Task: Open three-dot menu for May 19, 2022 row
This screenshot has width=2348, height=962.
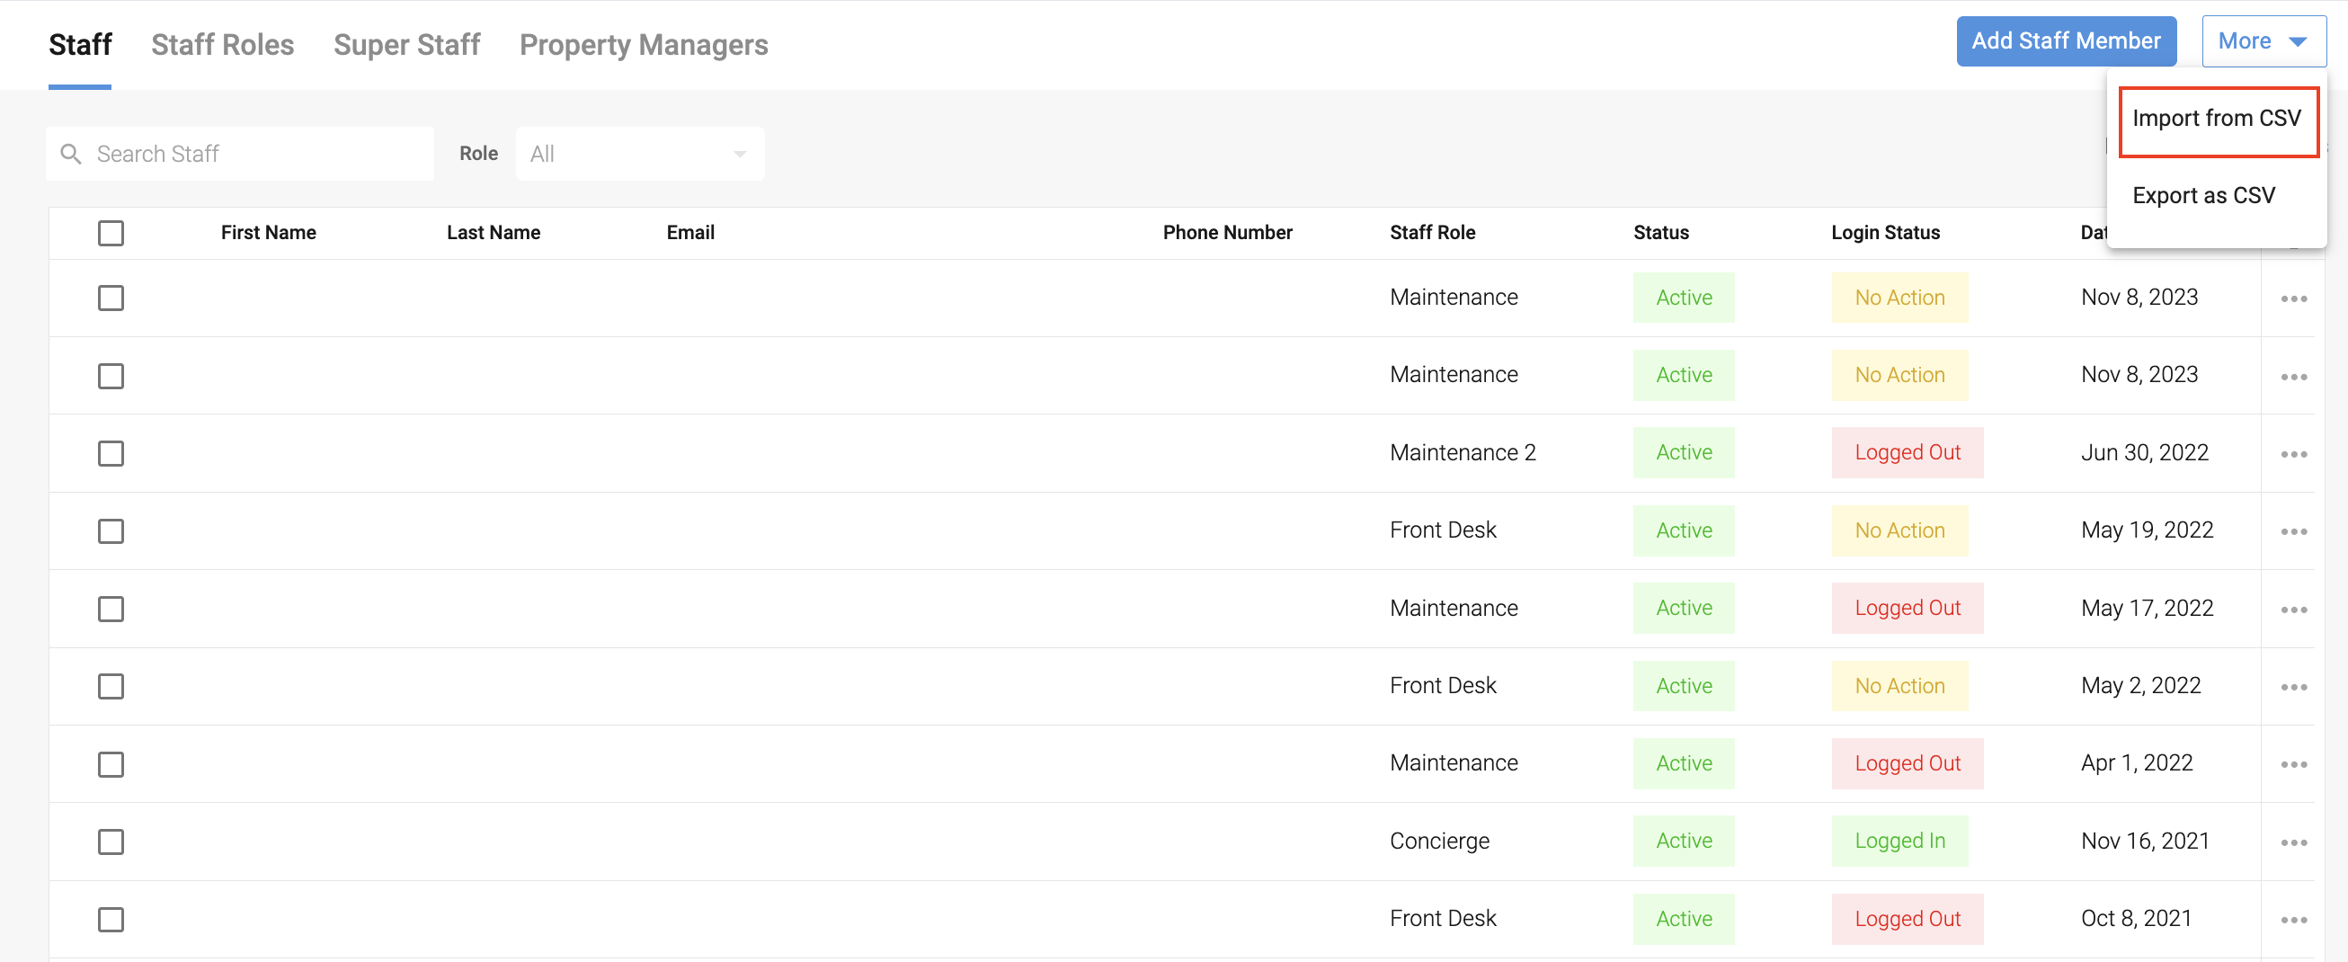Action: (2293, 531)
